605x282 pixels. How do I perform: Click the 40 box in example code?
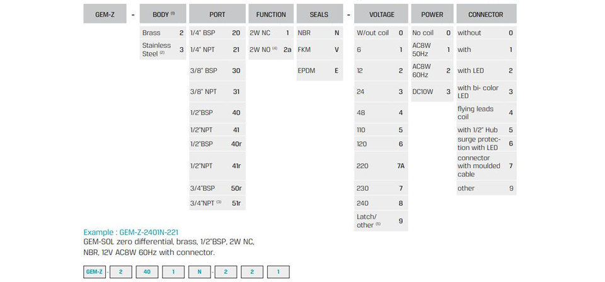coord(147,271)
